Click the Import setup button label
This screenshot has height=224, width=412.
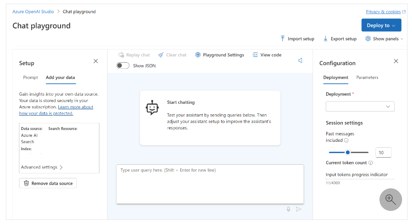301,38
